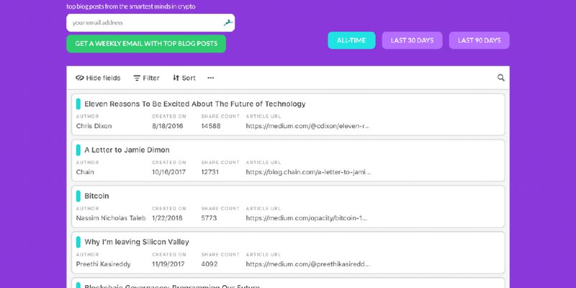
Task: Click the search magnifier icon
Action: (500, 78)
